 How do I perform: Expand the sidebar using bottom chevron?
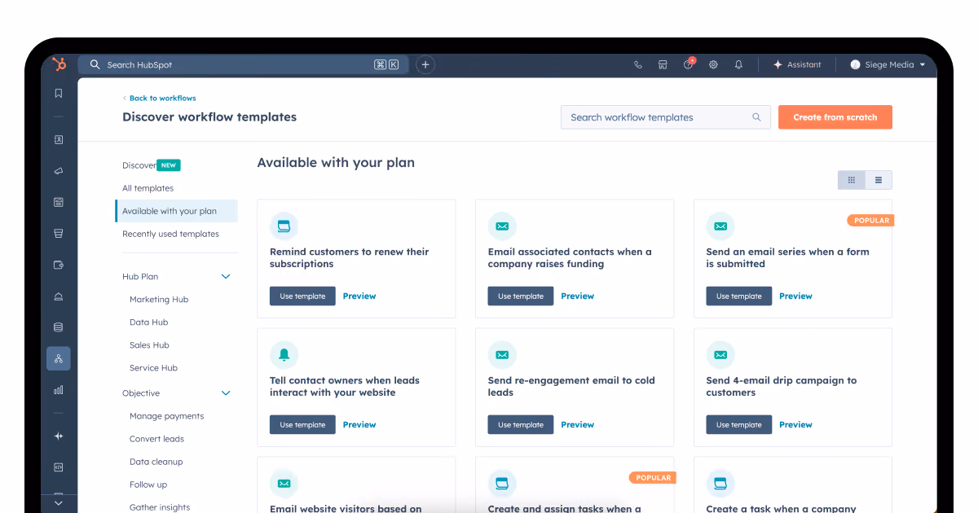[58, 503]
